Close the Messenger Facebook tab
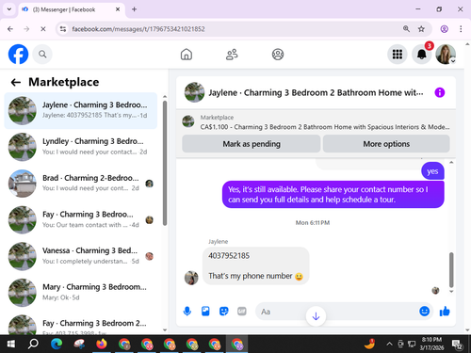Screen dimensions: 471x353 click(118, 9)
